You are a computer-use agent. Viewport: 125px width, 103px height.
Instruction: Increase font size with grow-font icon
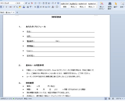coord(26,3)
